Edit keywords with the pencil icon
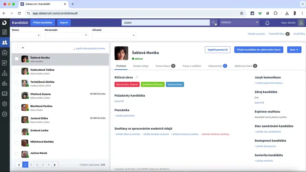306x172 pixels. click(137, 77)
